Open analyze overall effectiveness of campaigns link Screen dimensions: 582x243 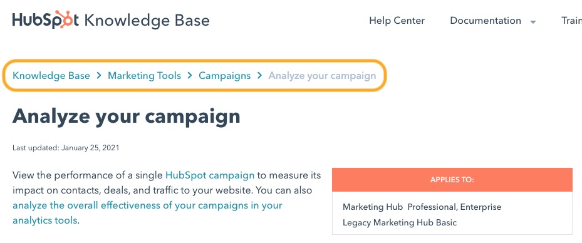click(148, 205)
